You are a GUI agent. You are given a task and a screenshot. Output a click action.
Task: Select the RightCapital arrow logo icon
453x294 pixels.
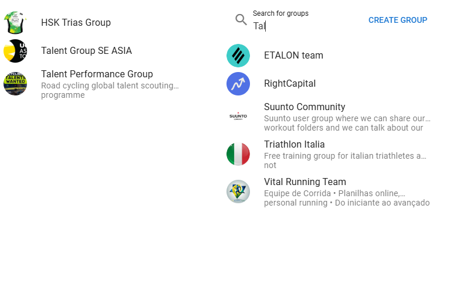238,84
